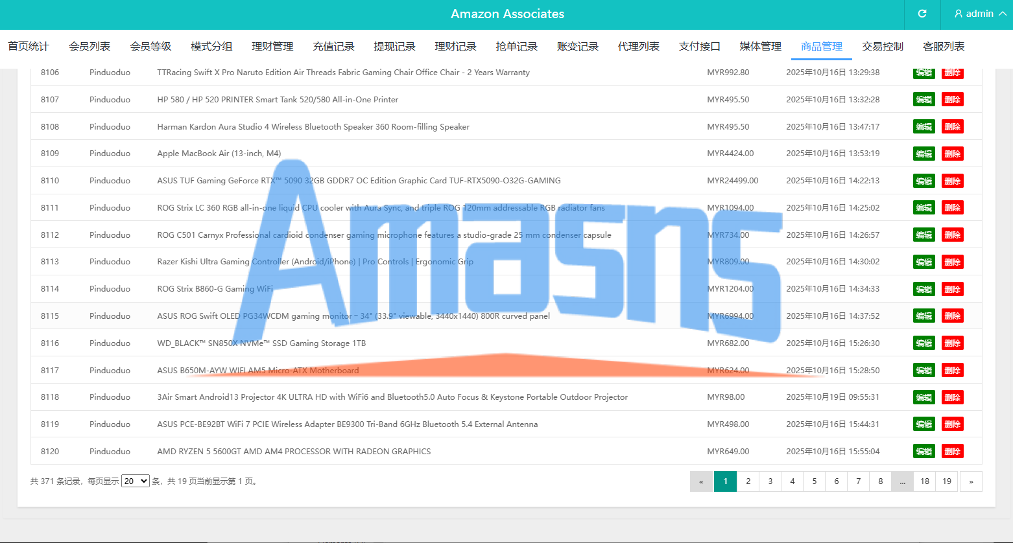This screenshot has height=543, width=1013.
Task: Open 代理列表 menu item
Action: pyautogui.click(x=638, y=47)
